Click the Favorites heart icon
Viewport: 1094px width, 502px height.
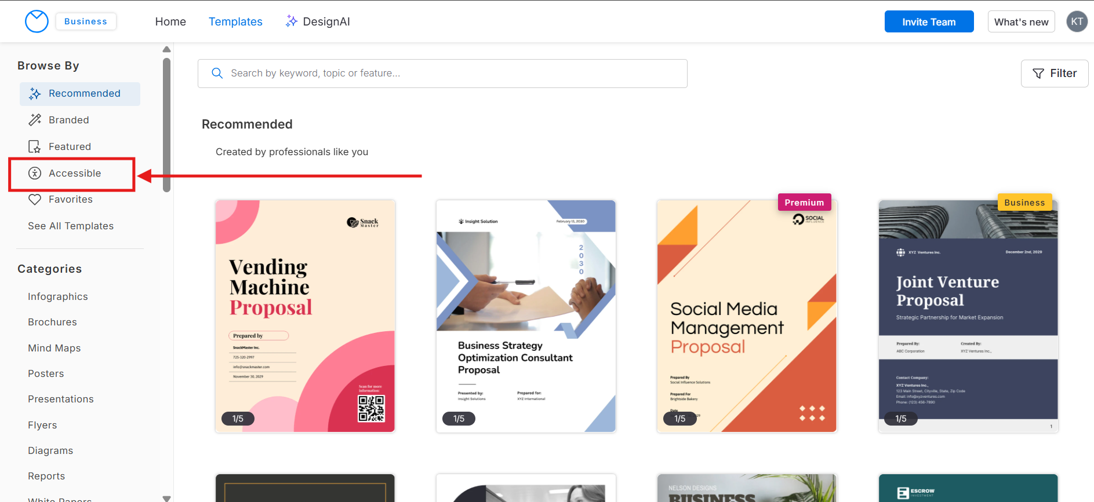point(35,200)
